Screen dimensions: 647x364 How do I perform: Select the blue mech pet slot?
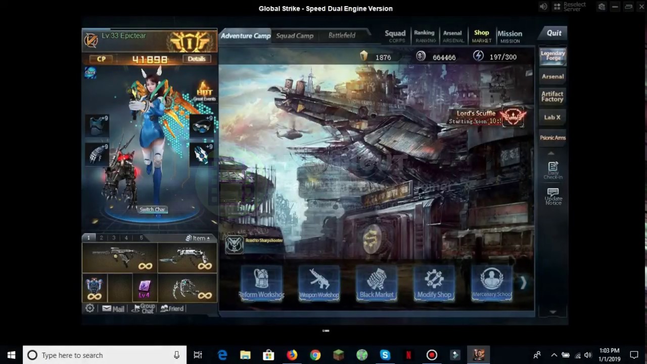coord(95,288)
